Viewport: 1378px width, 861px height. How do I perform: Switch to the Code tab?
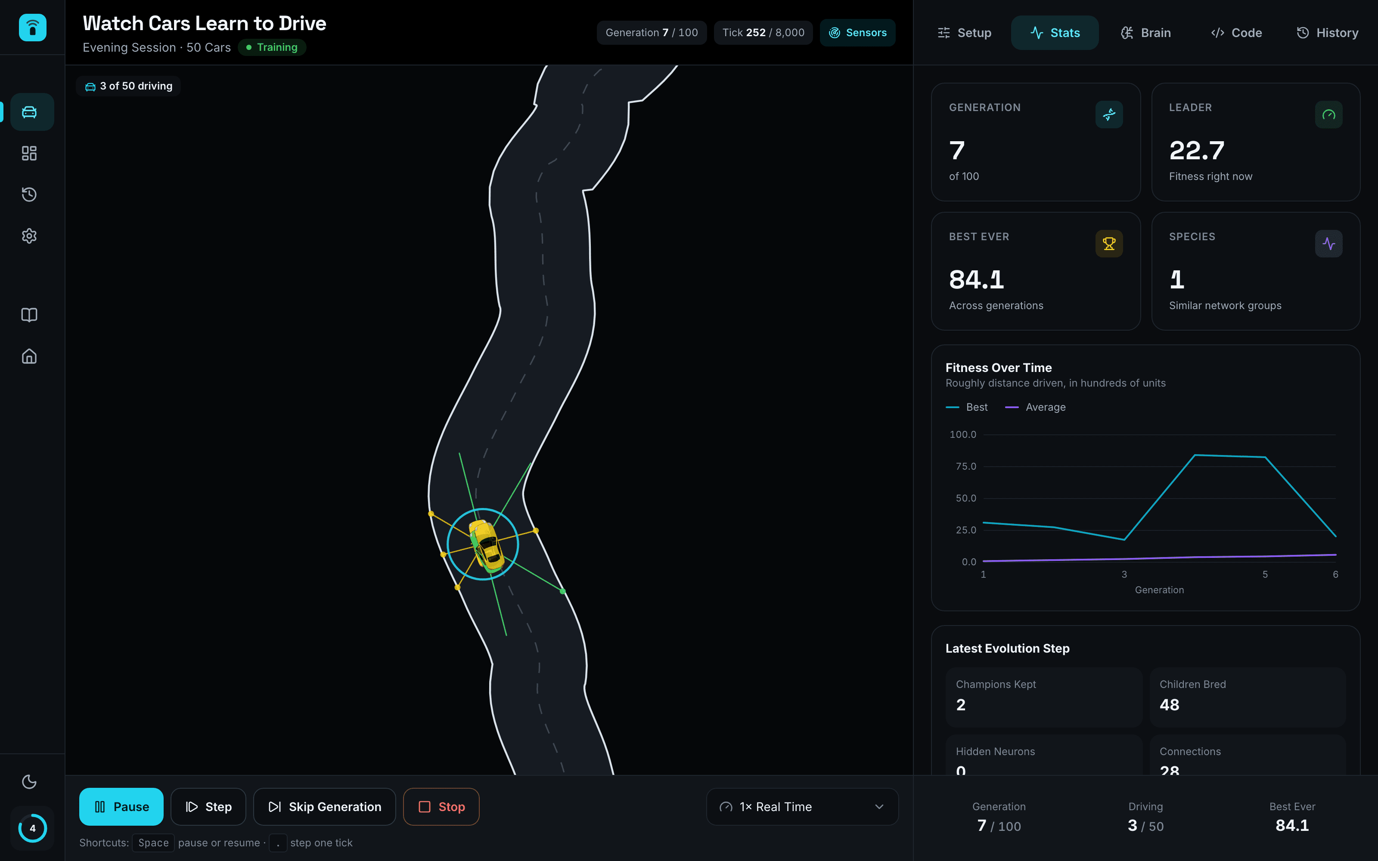[x=1236, y=32]
